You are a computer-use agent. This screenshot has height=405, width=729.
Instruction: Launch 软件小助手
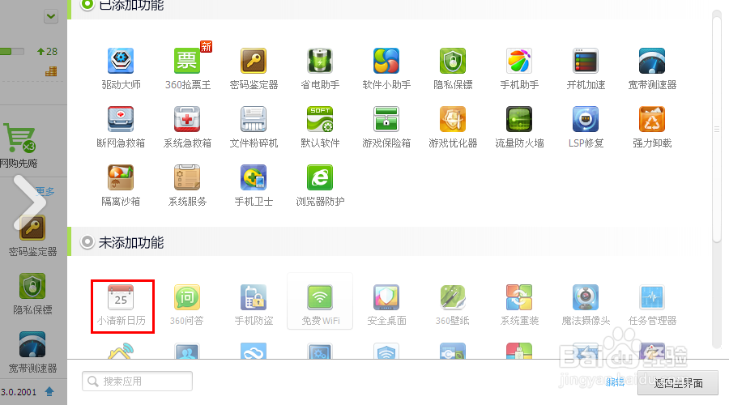(x=386, y=68)
